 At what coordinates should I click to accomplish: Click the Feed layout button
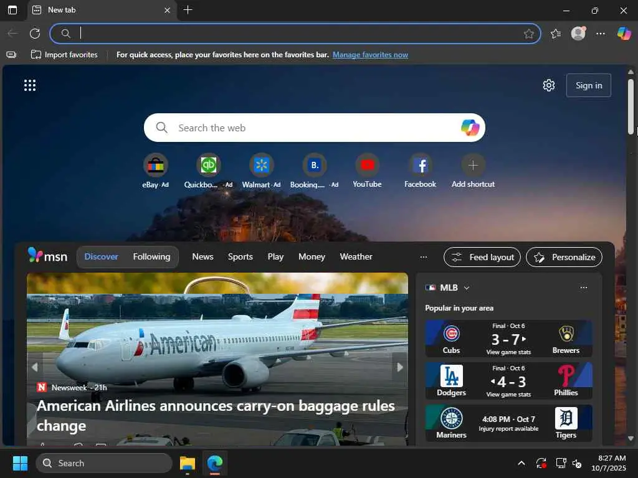click(x=482, y=257)
